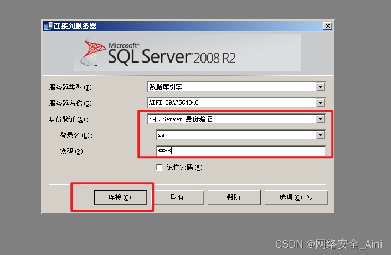Open the 服务器名称 dropdown arrow
The image size is (391, 255).
(321, 102)
